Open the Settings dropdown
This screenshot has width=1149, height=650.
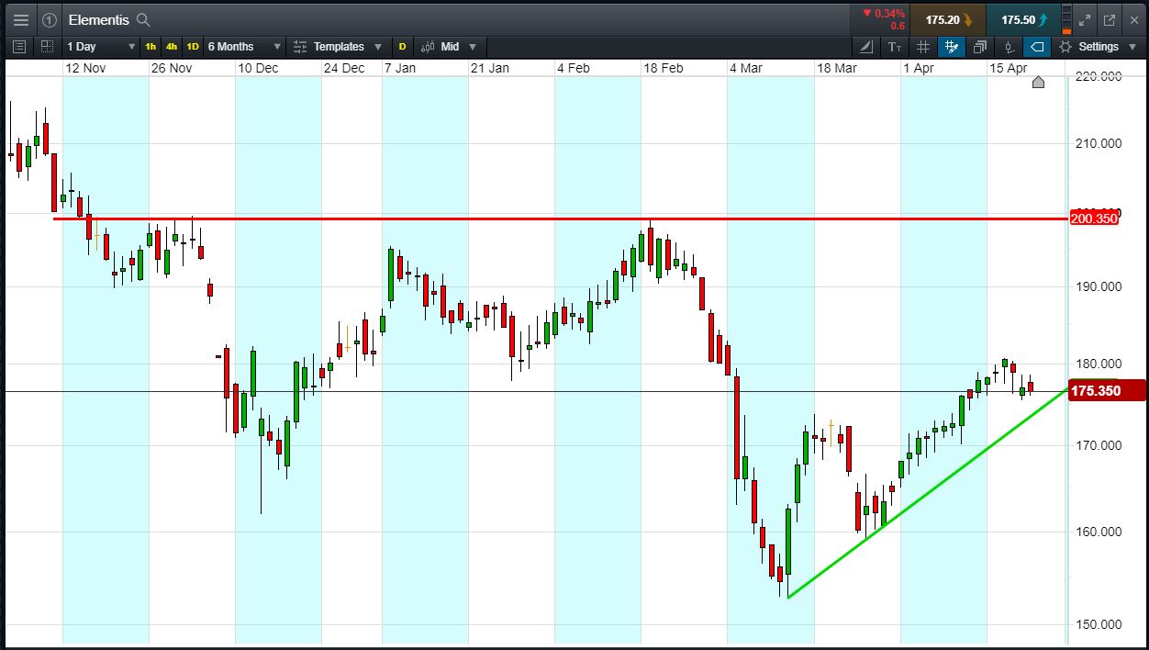[1097, 47]
